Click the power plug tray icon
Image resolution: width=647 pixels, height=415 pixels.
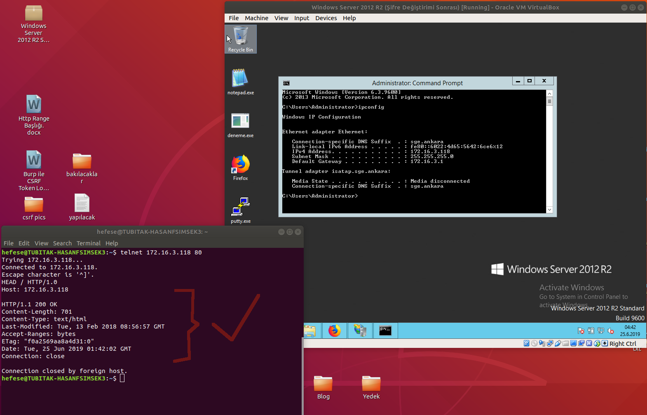click(591, 331)
